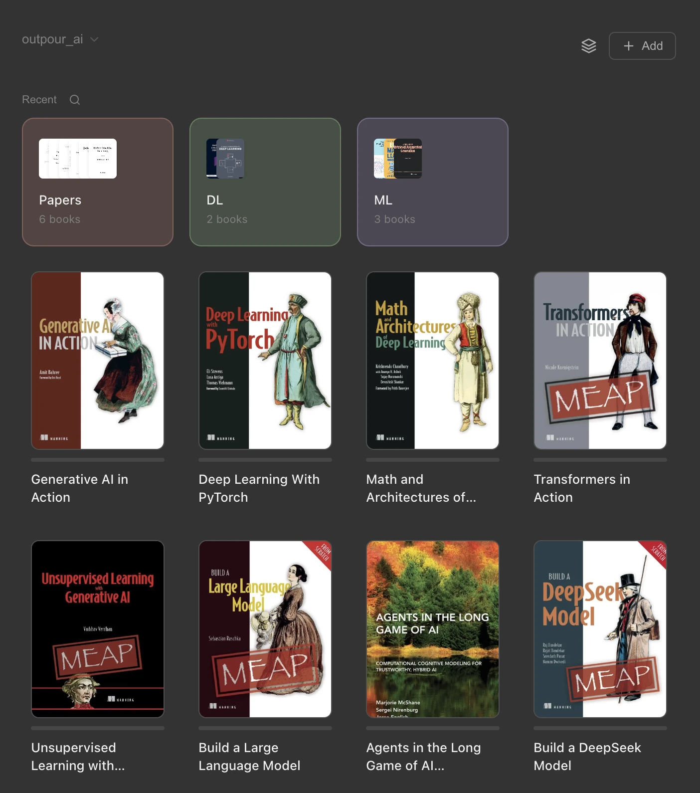The image size is (700, 793).
Task: Click the Deep Learning With PyTorch title
Action: point(259,488)
